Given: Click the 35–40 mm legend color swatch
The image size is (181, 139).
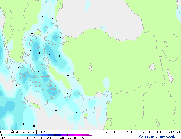Looking at the screenshot, I should [x=71, y=135].
